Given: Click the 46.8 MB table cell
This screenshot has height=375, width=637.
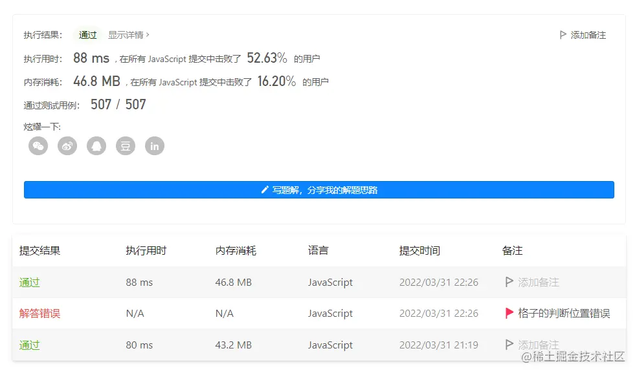Looking at the screenshot, I should (233, 283).
